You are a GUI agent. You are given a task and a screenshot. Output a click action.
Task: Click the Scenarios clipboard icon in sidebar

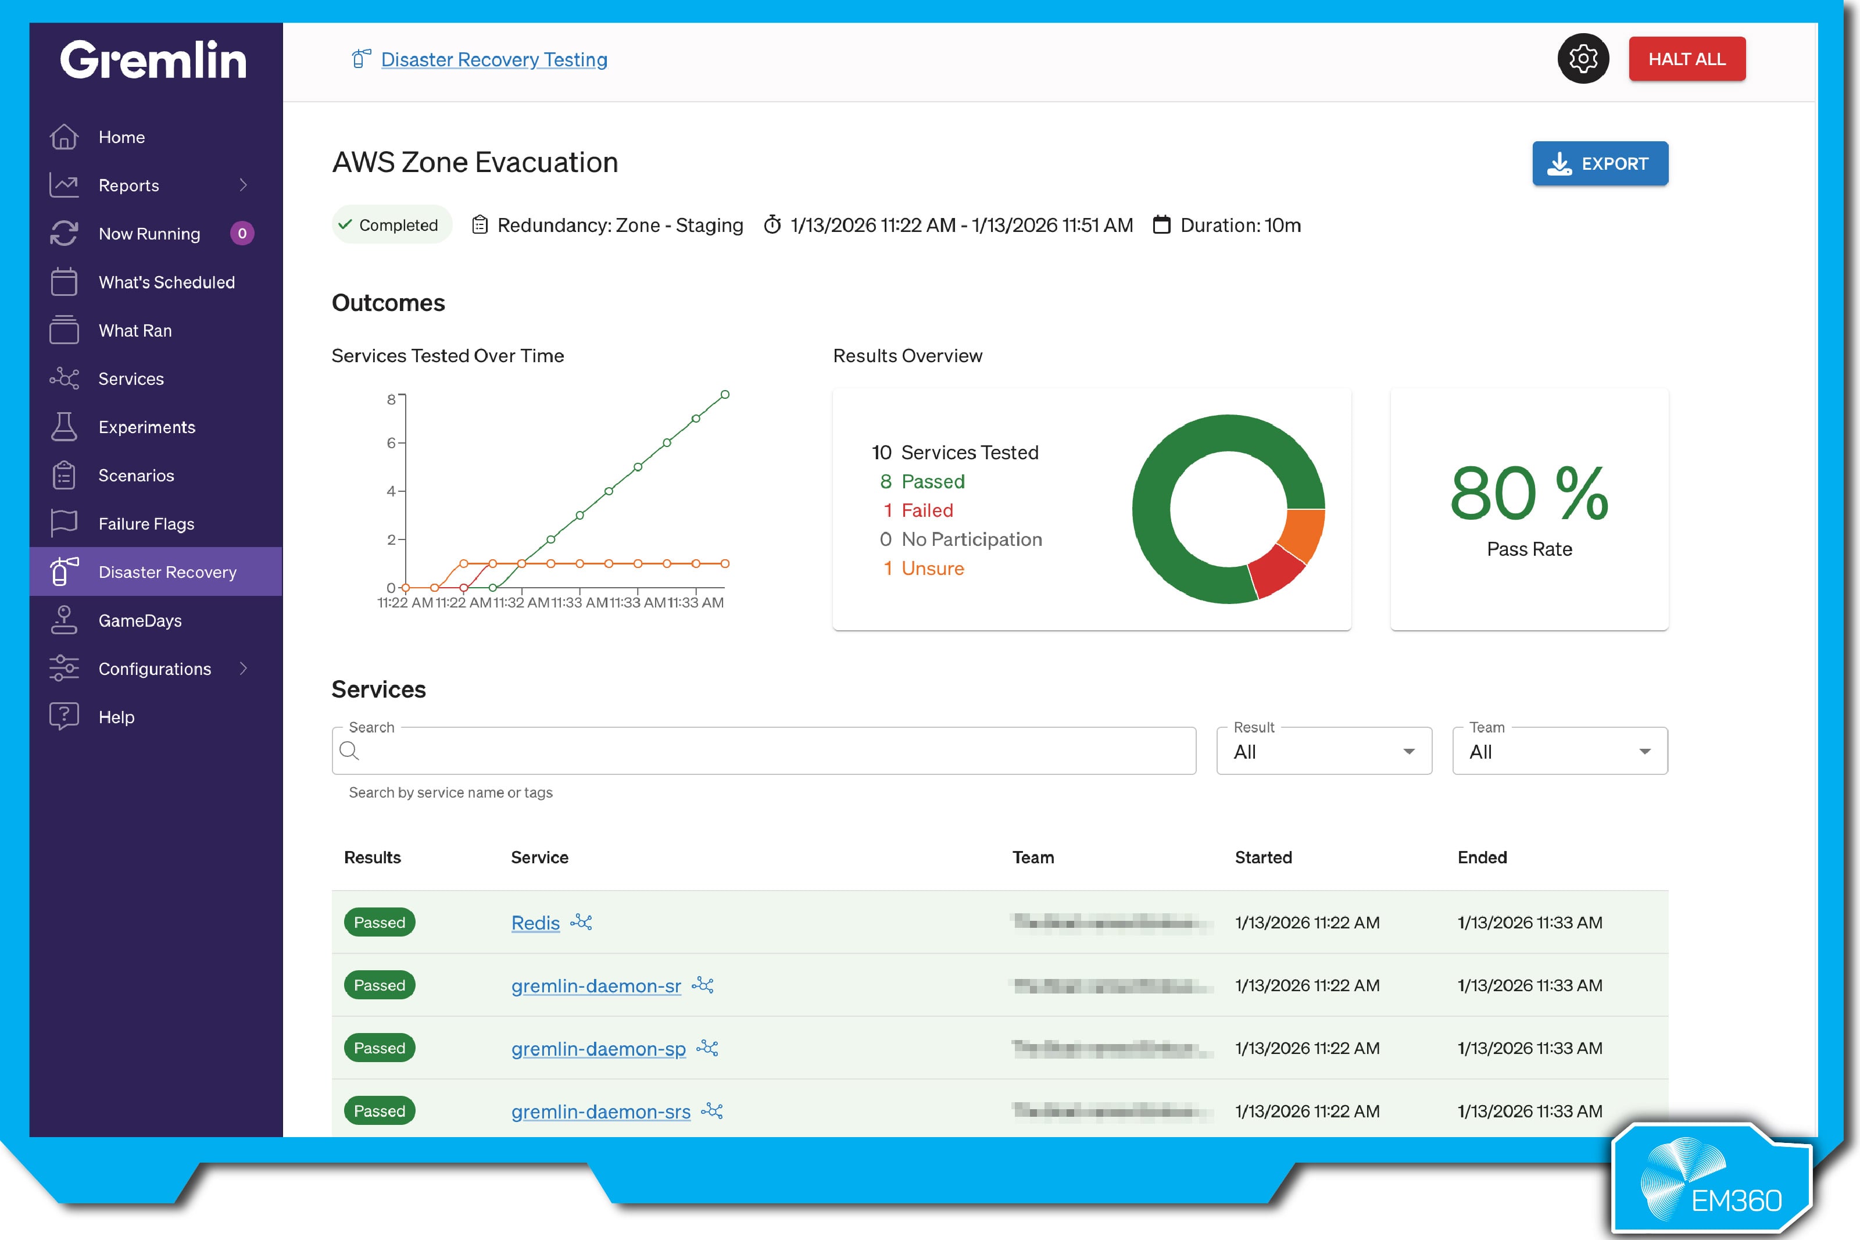tap(64, 474)
